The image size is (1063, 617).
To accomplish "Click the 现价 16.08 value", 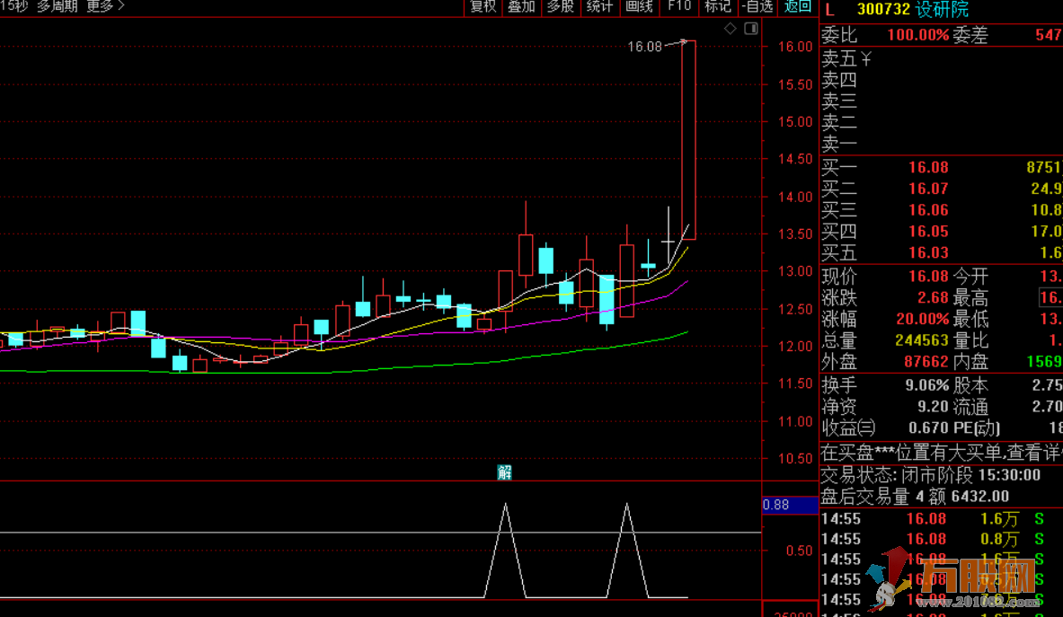I will coord(928,277).
